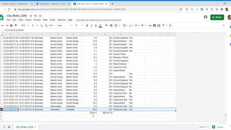Format as currency with dollar icon

[33, 26]
